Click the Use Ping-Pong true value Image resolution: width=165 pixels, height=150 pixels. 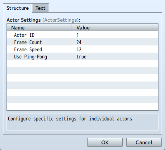(81, 57)
